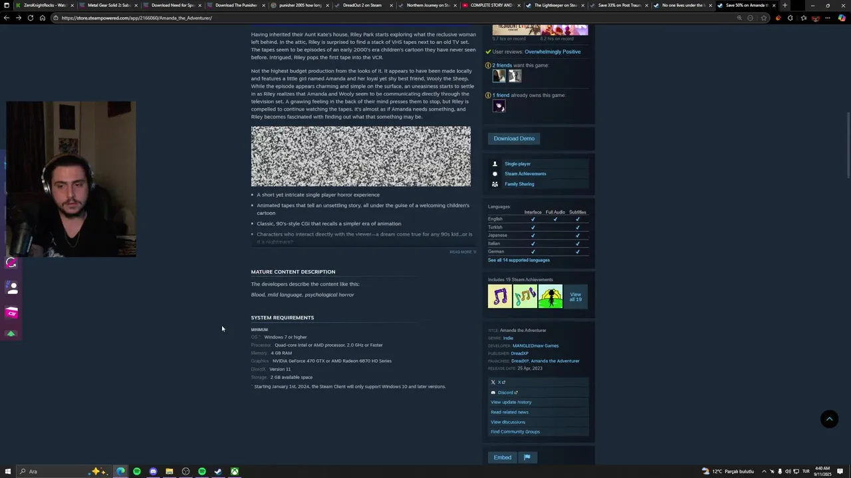The height and width of the screenshot is (478, 851).
Task: Click 'View all 19' achievements
Action: (576, 297)
